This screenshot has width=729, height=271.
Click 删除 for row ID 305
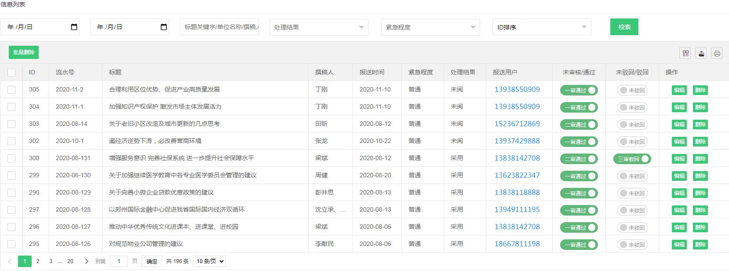pos(700,90)
